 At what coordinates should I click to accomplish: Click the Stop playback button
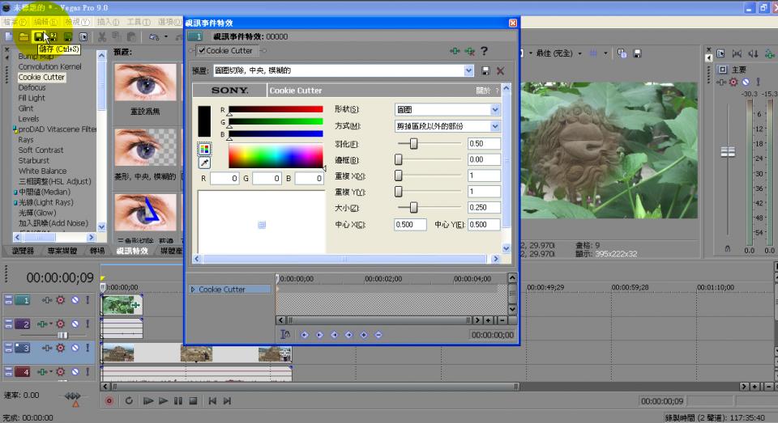click(193, 400)
